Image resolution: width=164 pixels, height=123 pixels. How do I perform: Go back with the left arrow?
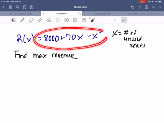[3, 7]
